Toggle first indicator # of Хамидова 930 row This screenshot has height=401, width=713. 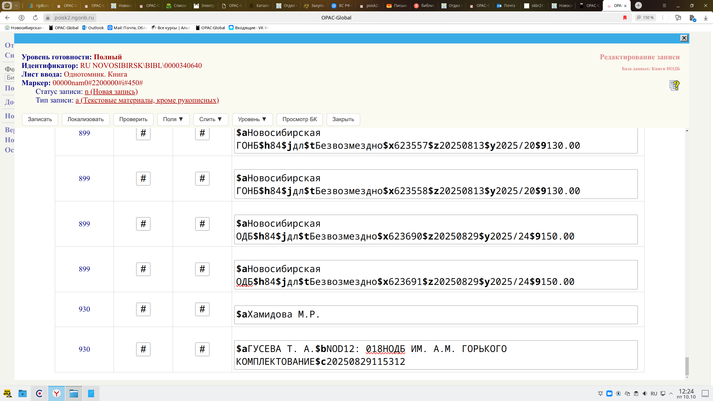pyautogui.click(x=143, y=309)
